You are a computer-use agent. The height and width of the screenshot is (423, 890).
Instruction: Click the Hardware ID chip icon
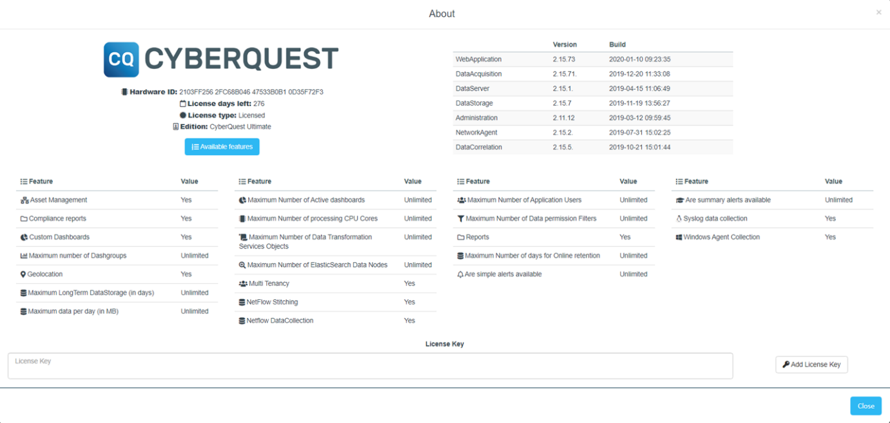point(124,92)
